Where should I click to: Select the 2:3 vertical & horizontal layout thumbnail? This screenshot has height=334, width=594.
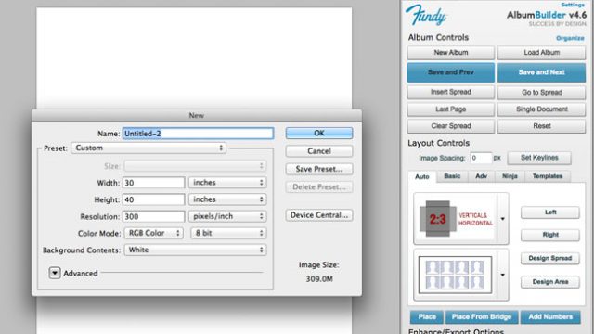[456, 219]
